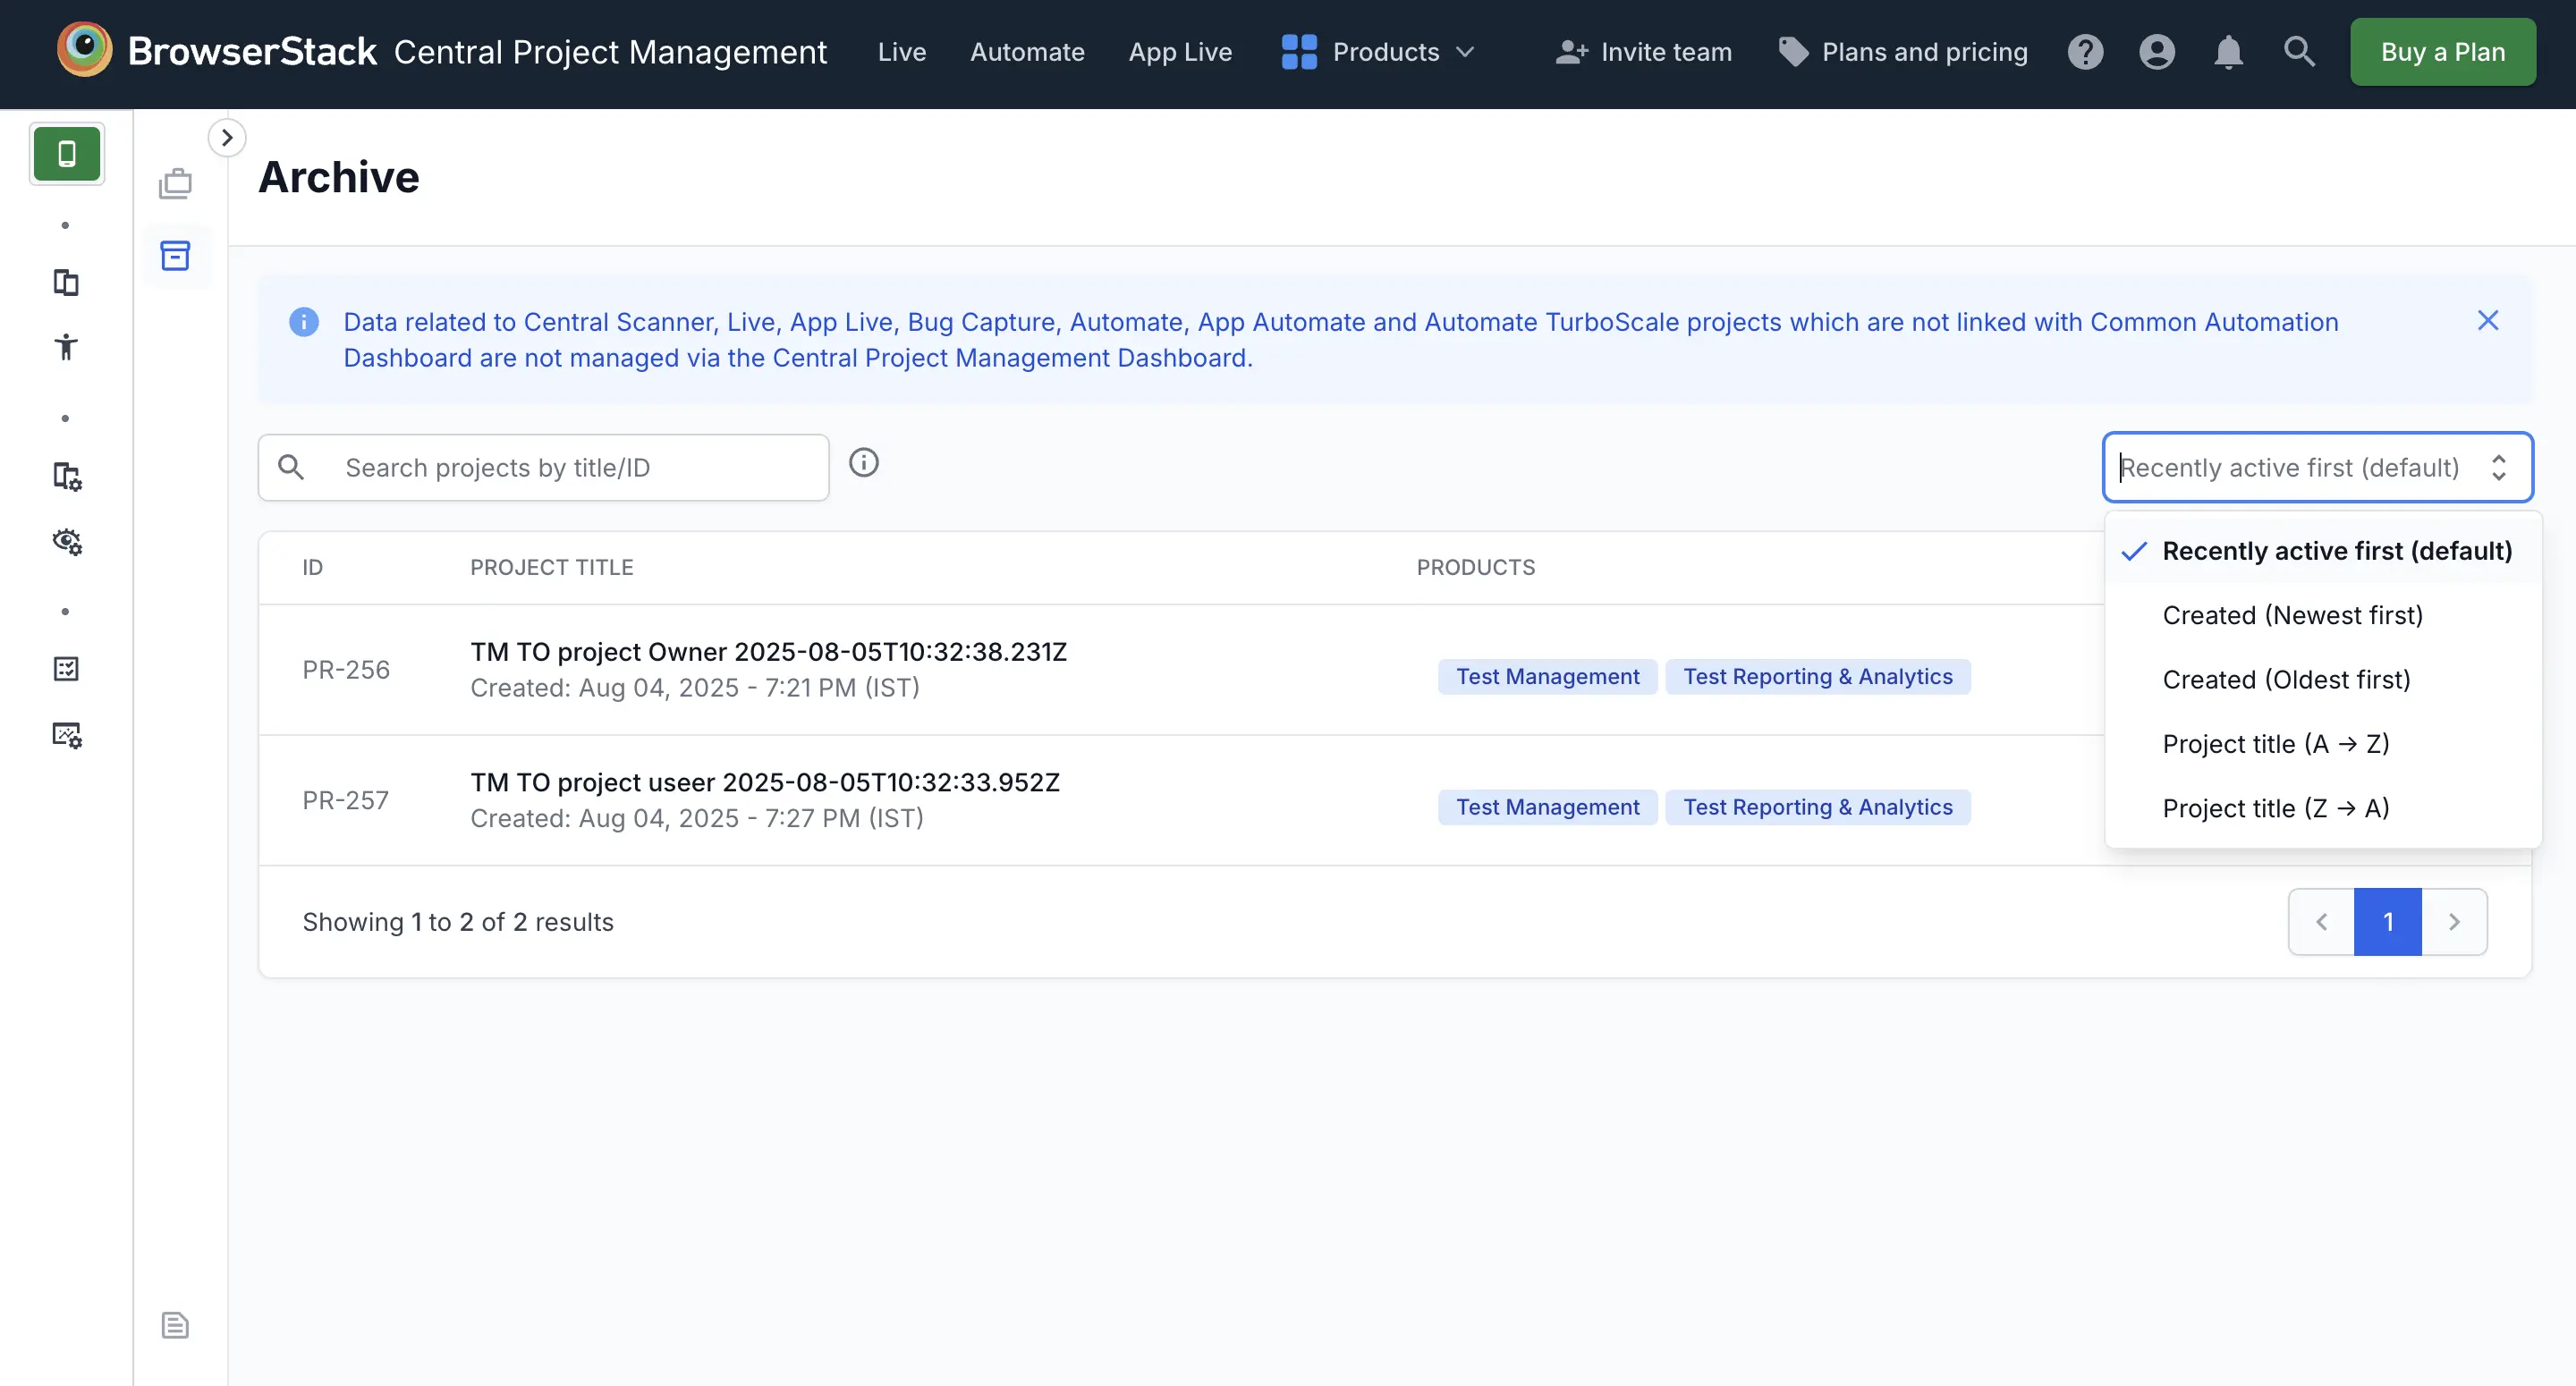The width and height of the screenshot is (2576, 1386).
Task: Open the Automate nav item
Action: tap(1027, 52)
